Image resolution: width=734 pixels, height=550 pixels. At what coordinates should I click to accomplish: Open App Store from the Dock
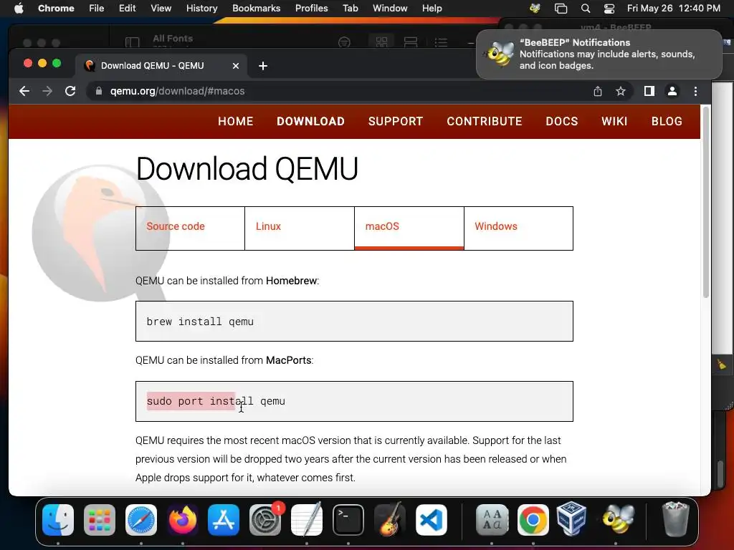click(224, 520)
